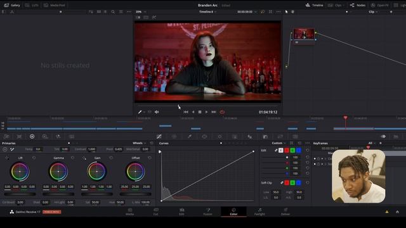Reset the Lift color wheel

(34, 158)
